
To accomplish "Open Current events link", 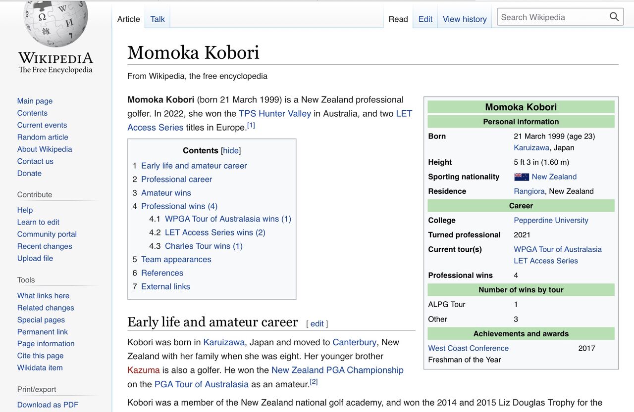I will coord(42,125).
